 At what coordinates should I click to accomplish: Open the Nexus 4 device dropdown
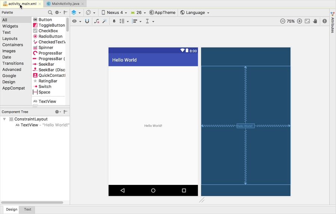(x=114, y=13)
